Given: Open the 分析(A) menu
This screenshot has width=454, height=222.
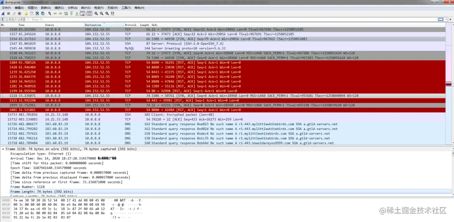Looking at the screenshot, I should click(x=72, y=8).
